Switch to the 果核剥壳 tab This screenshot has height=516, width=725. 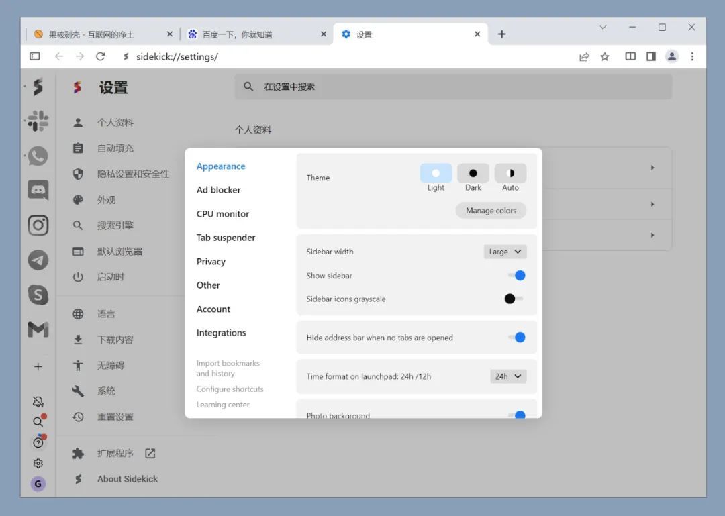[x=102, y=34]
